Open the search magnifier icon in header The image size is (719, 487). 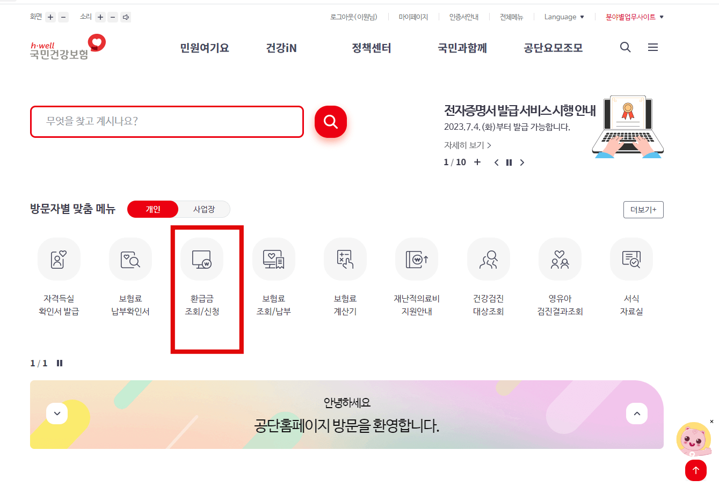625,47
